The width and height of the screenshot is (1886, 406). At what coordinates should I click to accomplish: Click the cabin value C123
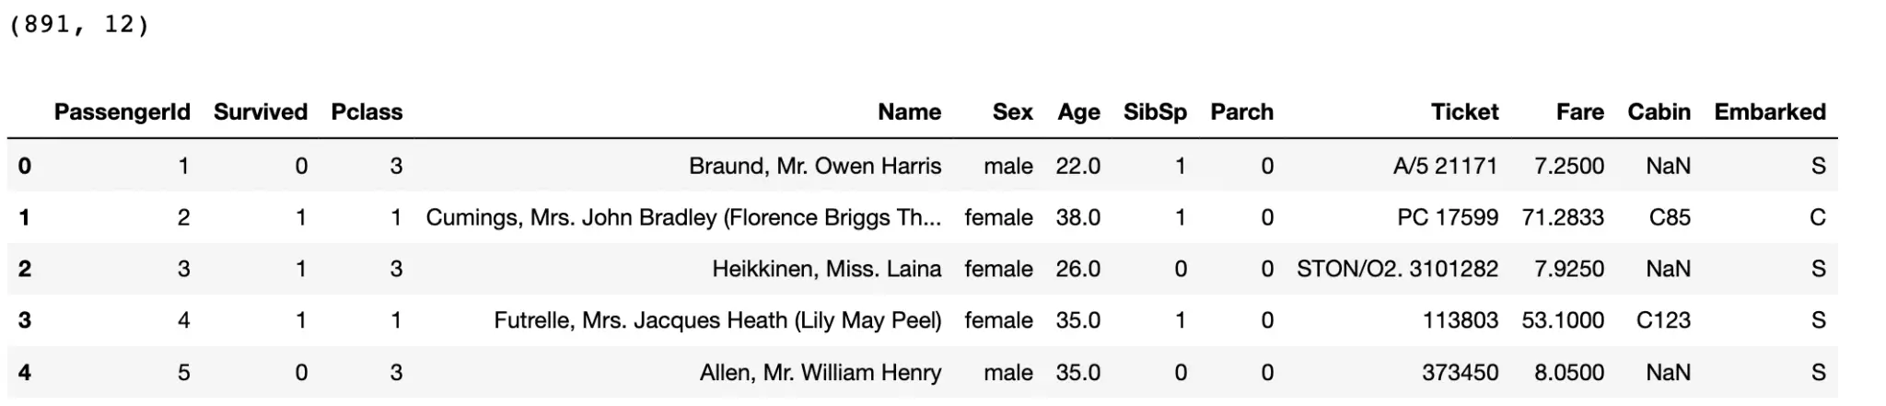[1663, 320]
